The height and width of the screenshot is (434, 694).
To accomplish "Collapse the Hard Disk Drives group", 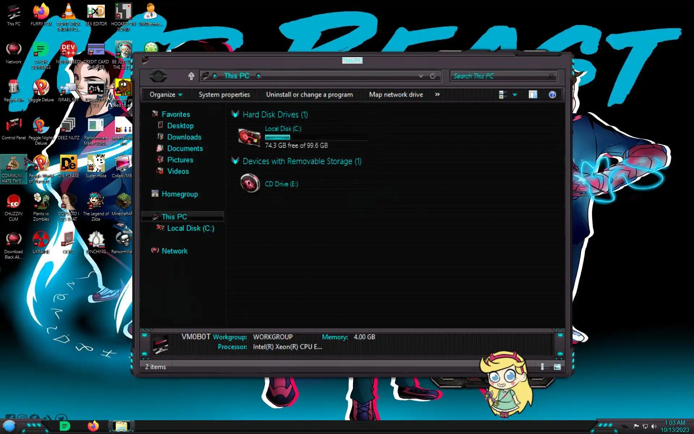I will point(235,114).
